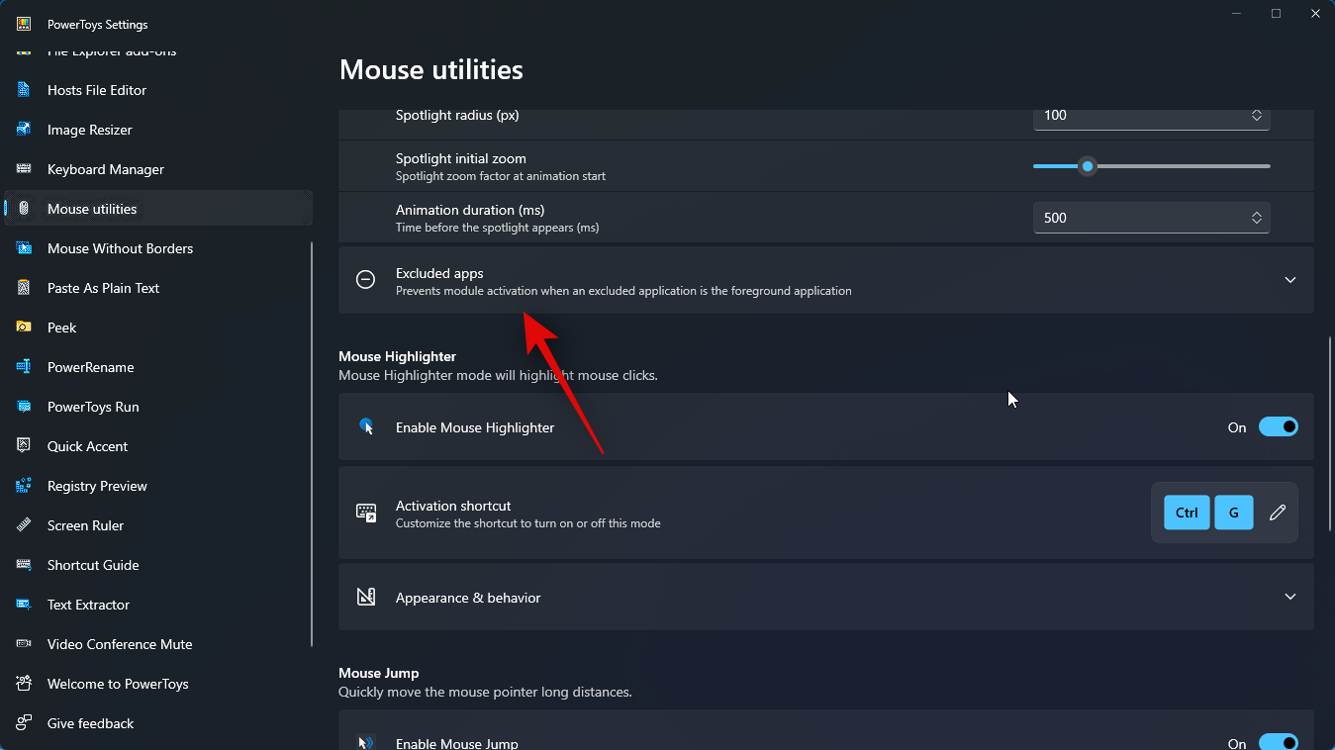Turn off Enable Mouse Highlighter toggle

pyautogui.click(x=1278, y=426)
